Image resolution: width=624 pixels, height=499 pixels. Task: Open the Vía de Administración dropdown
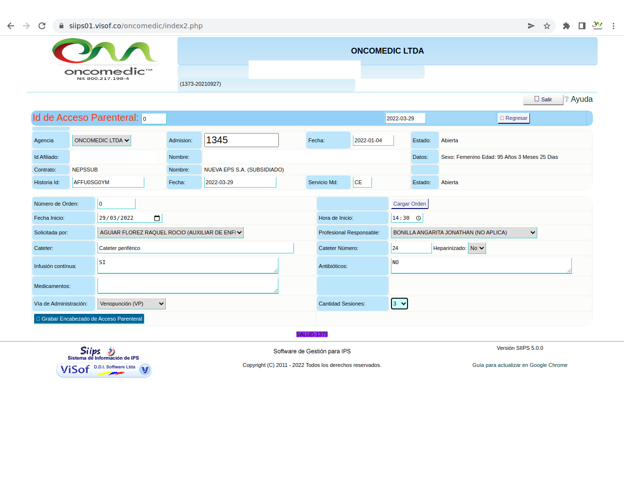coord(132,304)
